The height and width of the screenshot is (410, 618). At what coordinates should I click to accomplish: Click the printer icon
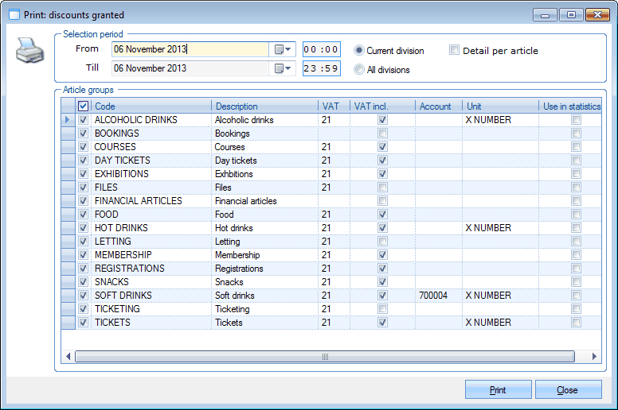28,53
